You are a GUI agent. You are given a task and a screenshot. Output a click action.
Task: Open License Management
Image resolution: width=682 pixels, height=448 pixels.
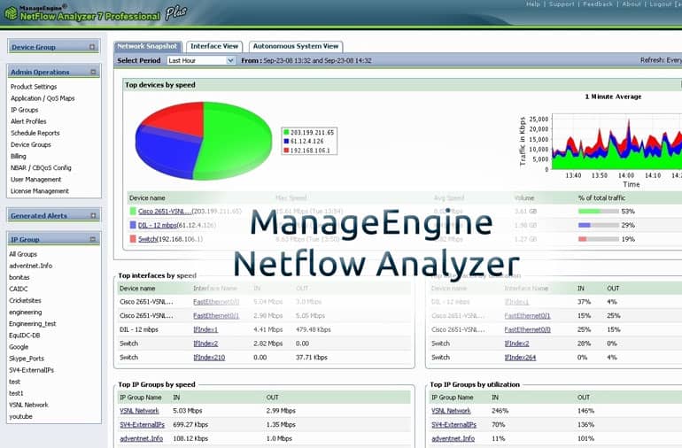(40, 191)
